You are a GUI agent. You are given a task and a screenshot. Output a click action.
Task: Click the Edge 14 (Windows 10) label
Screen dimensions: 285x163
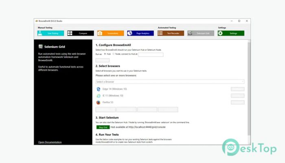114,89
